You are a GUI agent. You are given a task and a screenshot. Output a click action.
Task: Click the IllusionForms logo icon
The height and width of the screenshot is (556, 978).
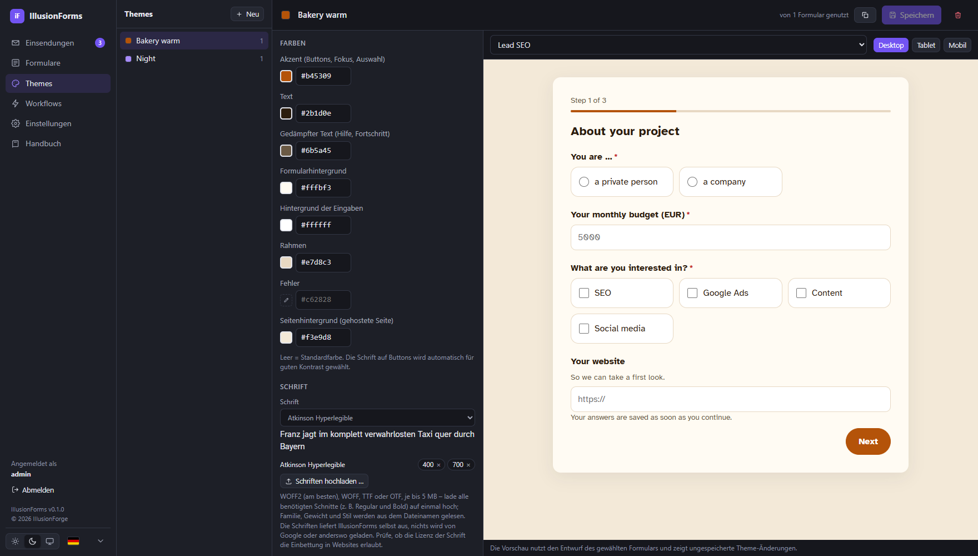(17, 16)
